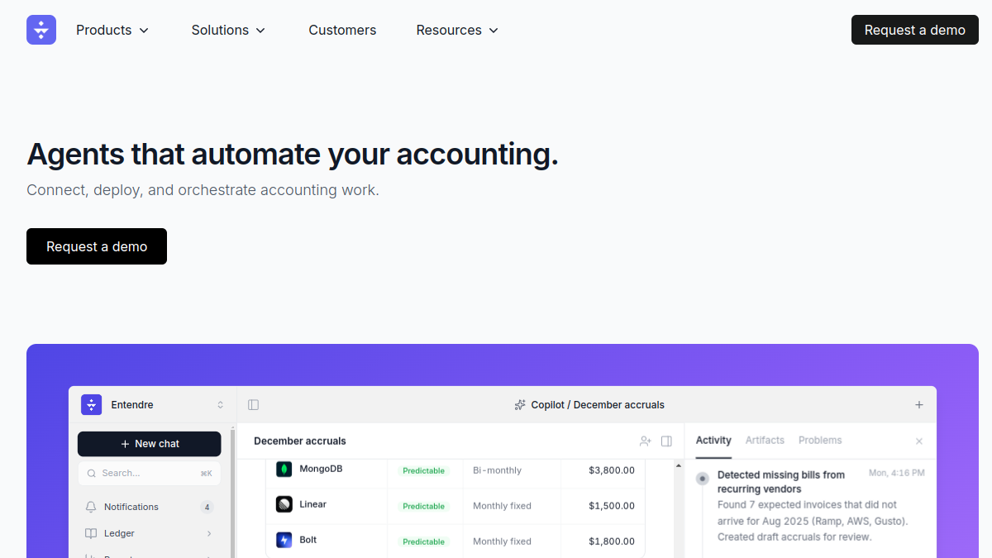This screenshot has width=992, height=558.
Task: Click the MongoDB vendor logo
Action: [284, 470]
